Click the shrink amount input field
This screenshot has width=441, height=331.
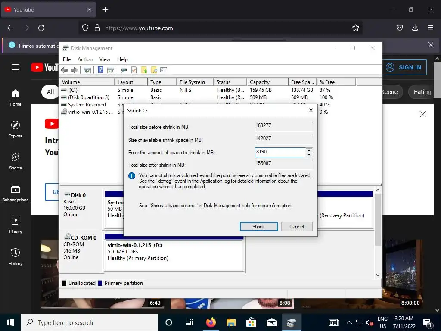pyautogui.click(x=280, y=152)
